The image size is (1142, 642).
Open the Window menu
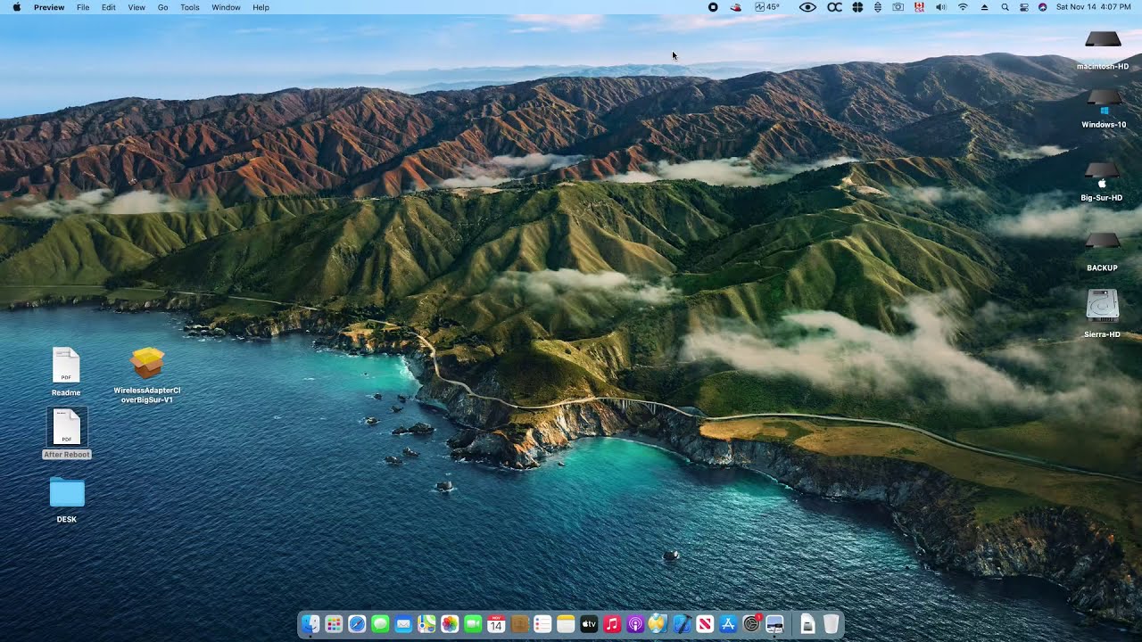[226, 7]
